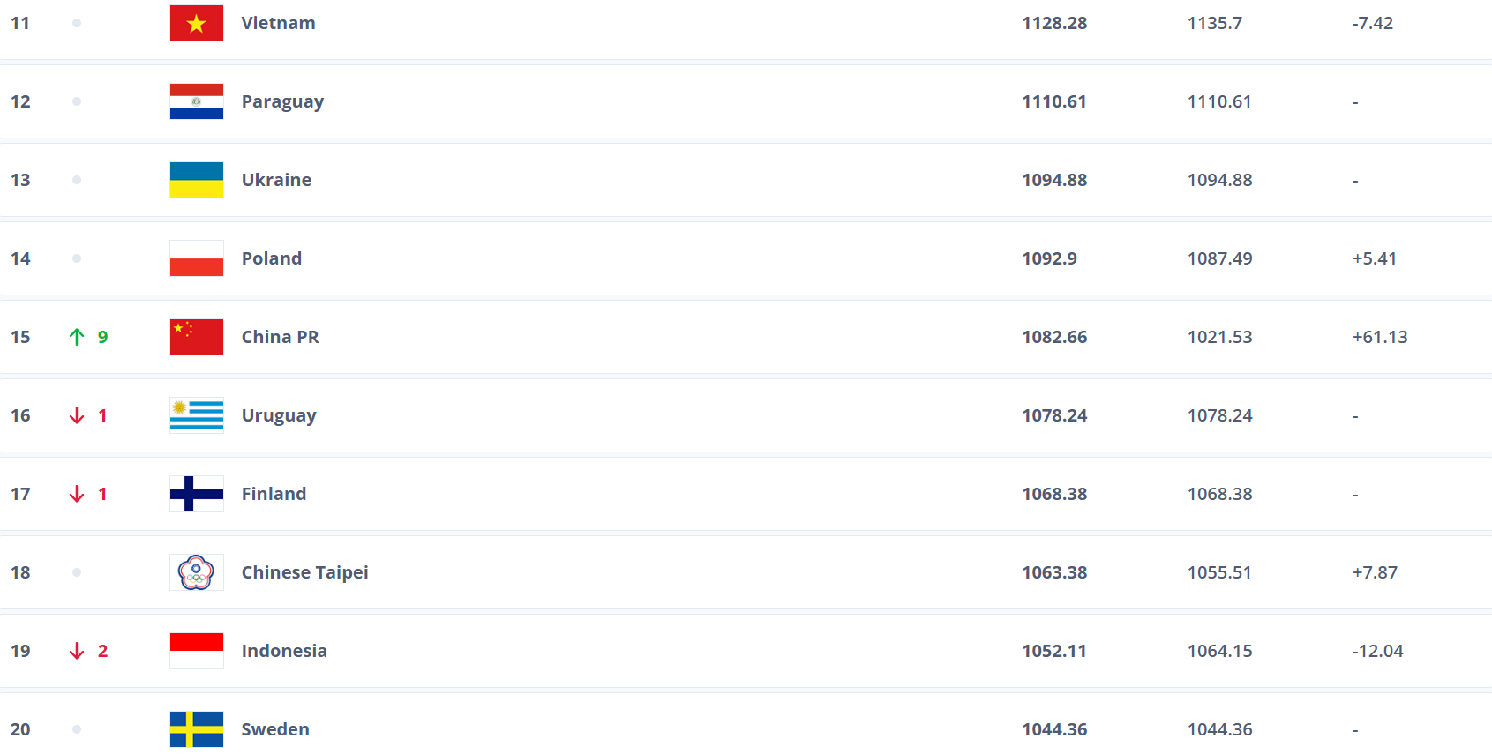
Task: Open the Vietnam team link
Action: pos(278,23)
